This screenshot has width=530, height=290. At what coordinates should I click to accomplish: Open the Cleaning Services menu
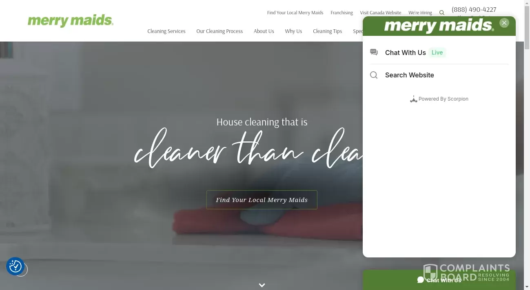166,31
